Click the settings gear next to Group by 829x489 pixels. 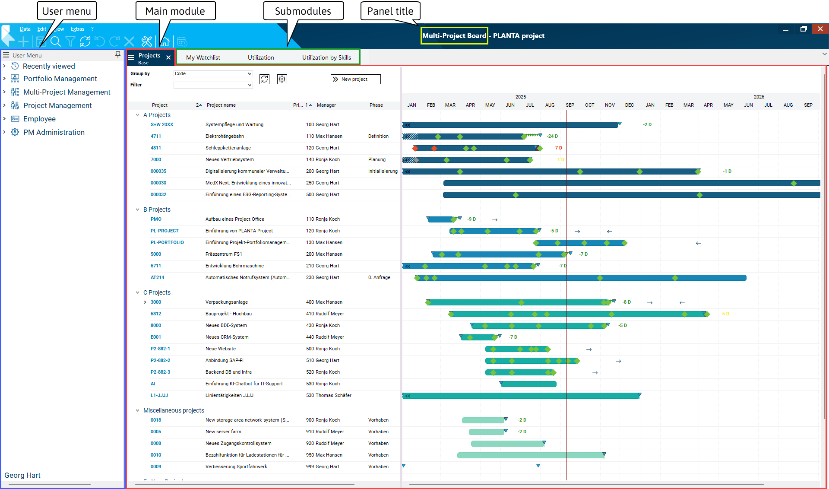(282, 79)
